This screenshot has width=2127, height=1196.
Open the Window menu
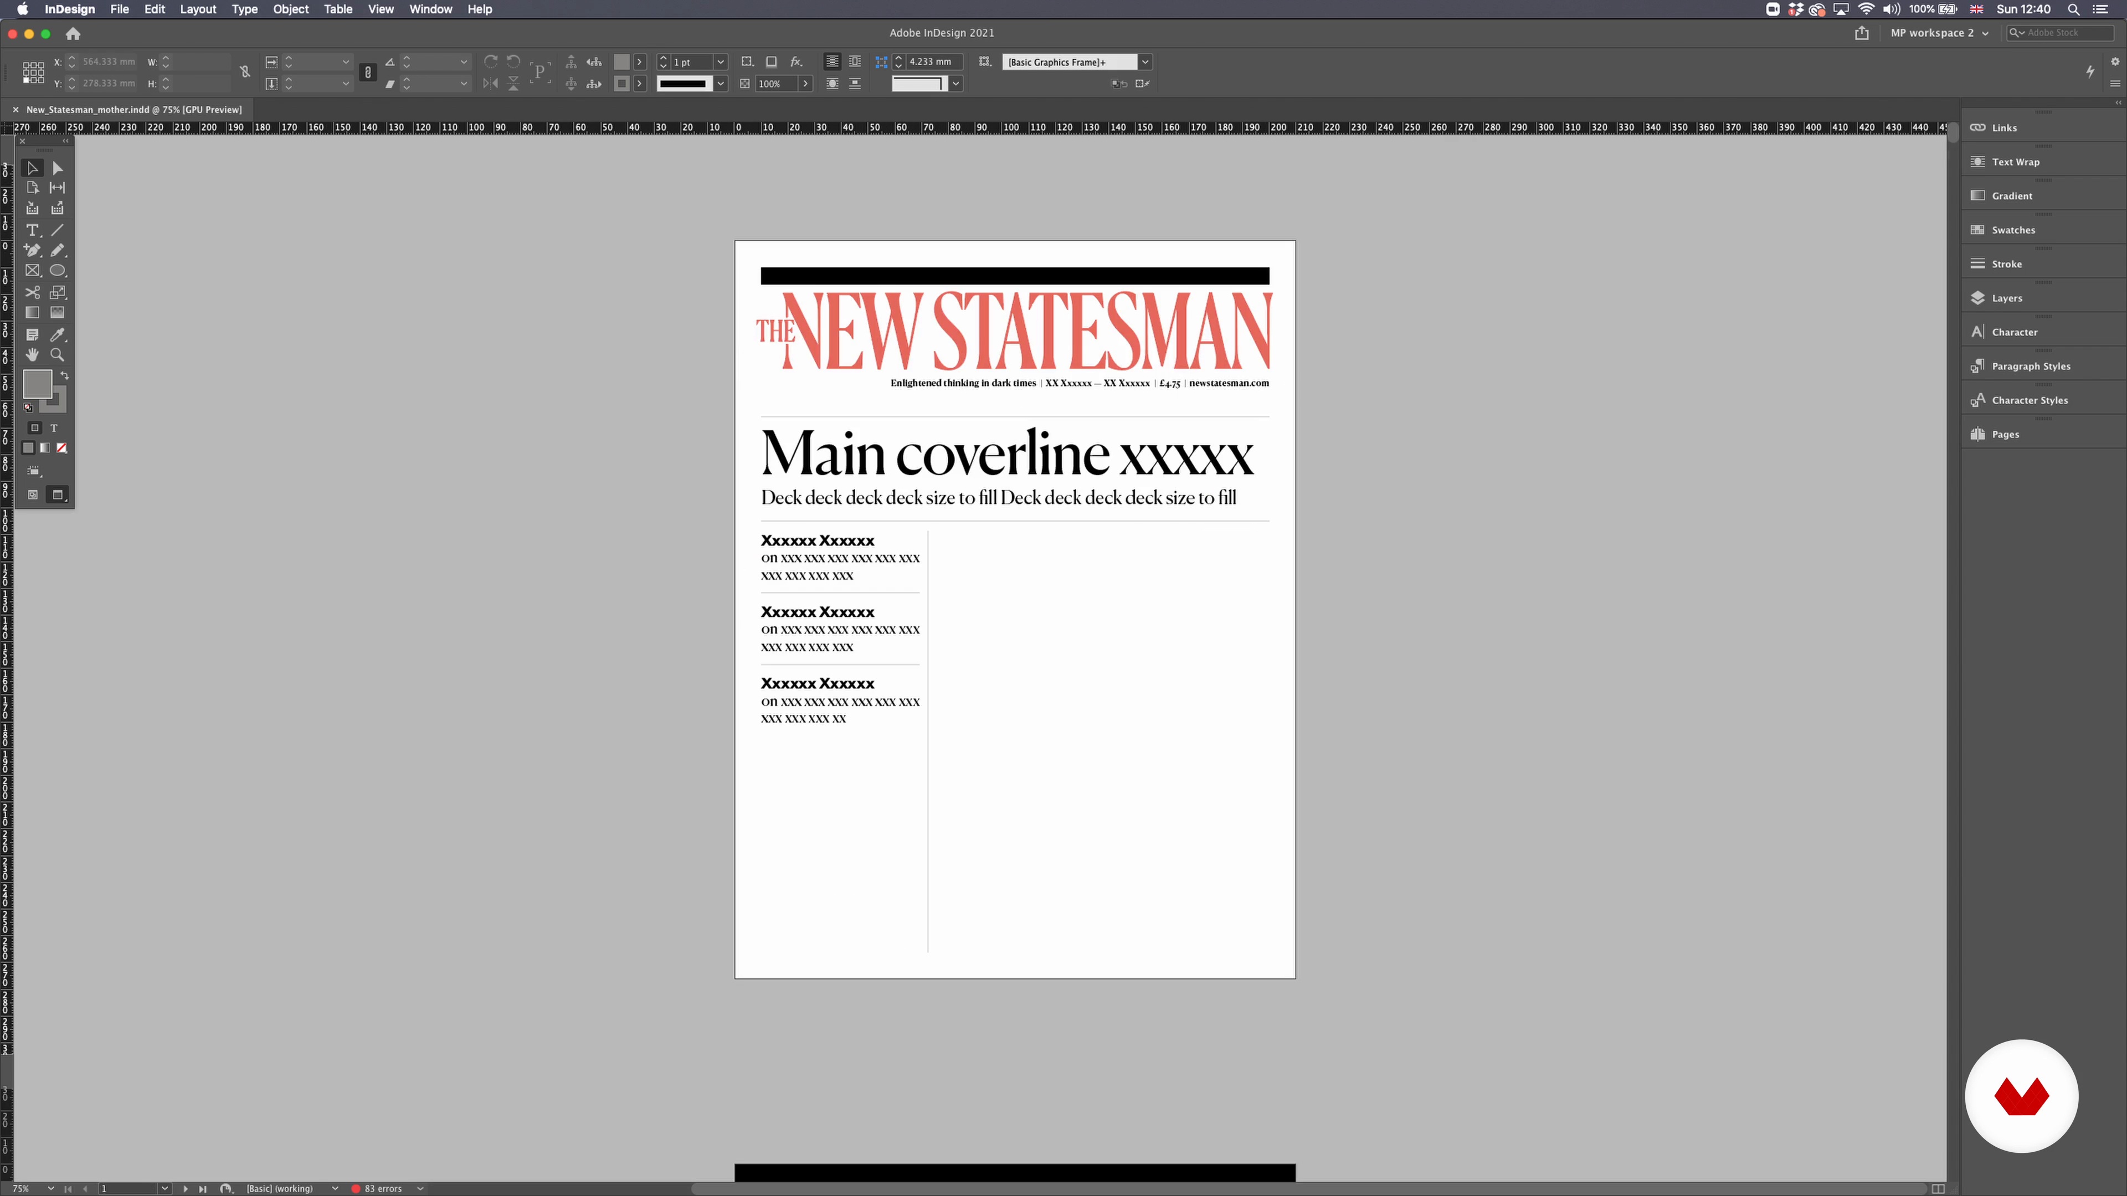click(431, 9)
